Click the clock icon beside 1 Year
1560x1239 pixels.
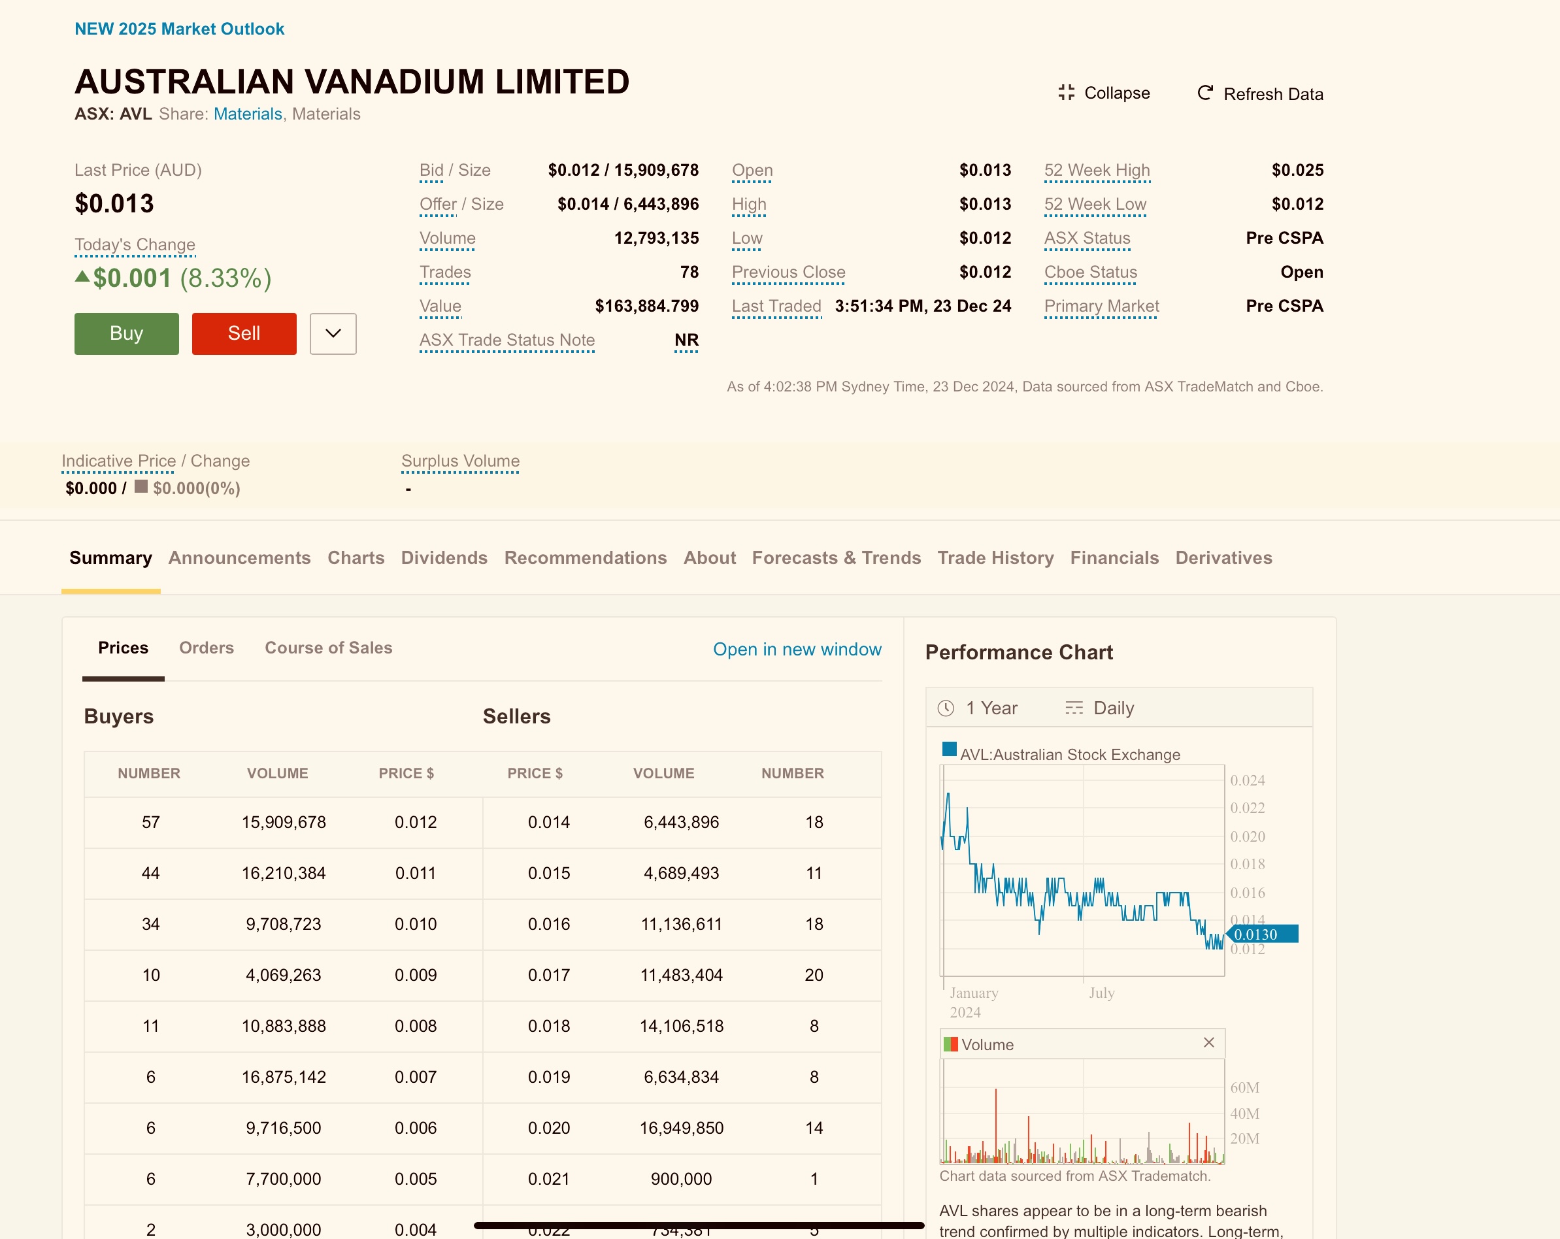pyautogui.click(x=946, y=708)
